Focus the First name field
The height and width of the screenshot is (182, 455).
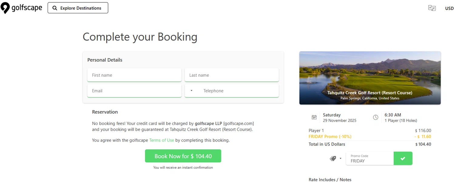[x=134, y=75]
